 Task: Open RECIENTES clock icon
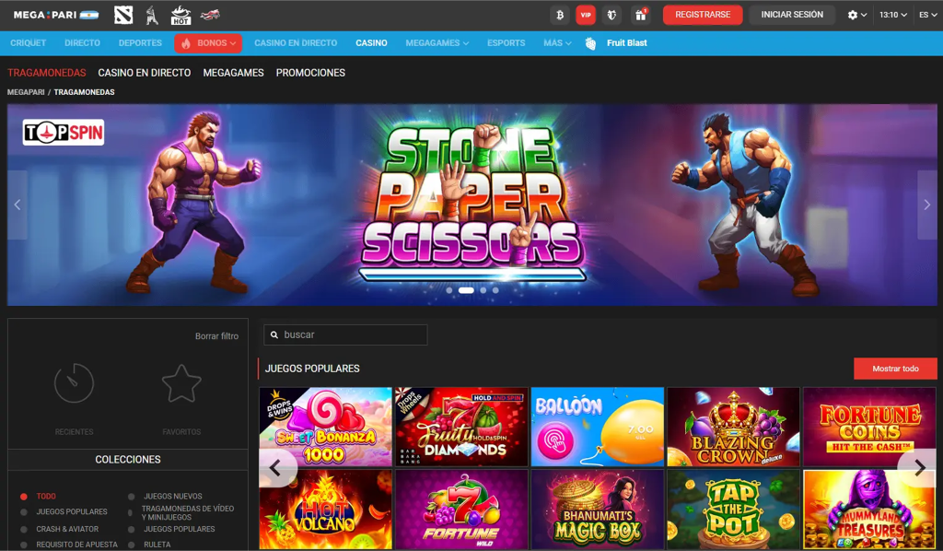[x=74, y=383]
